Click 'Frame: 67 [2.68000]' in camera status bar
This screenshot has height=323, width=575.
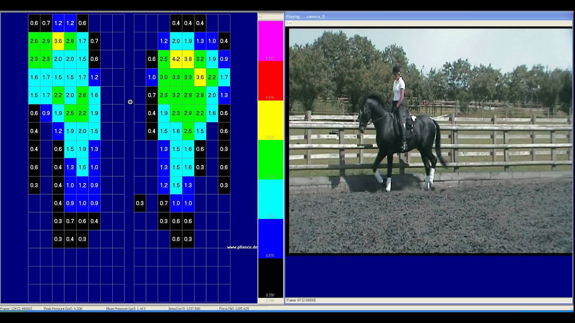pos(301,300)
